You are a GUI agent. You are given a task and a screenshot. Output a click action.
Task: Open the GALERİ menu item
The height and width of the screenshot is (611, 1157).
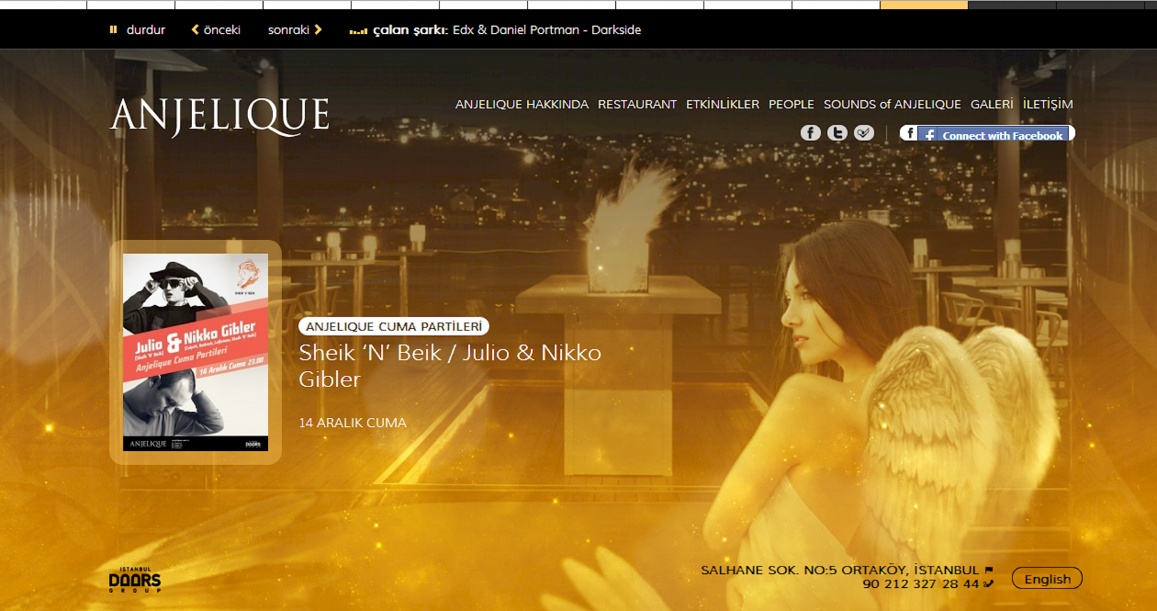991,104
